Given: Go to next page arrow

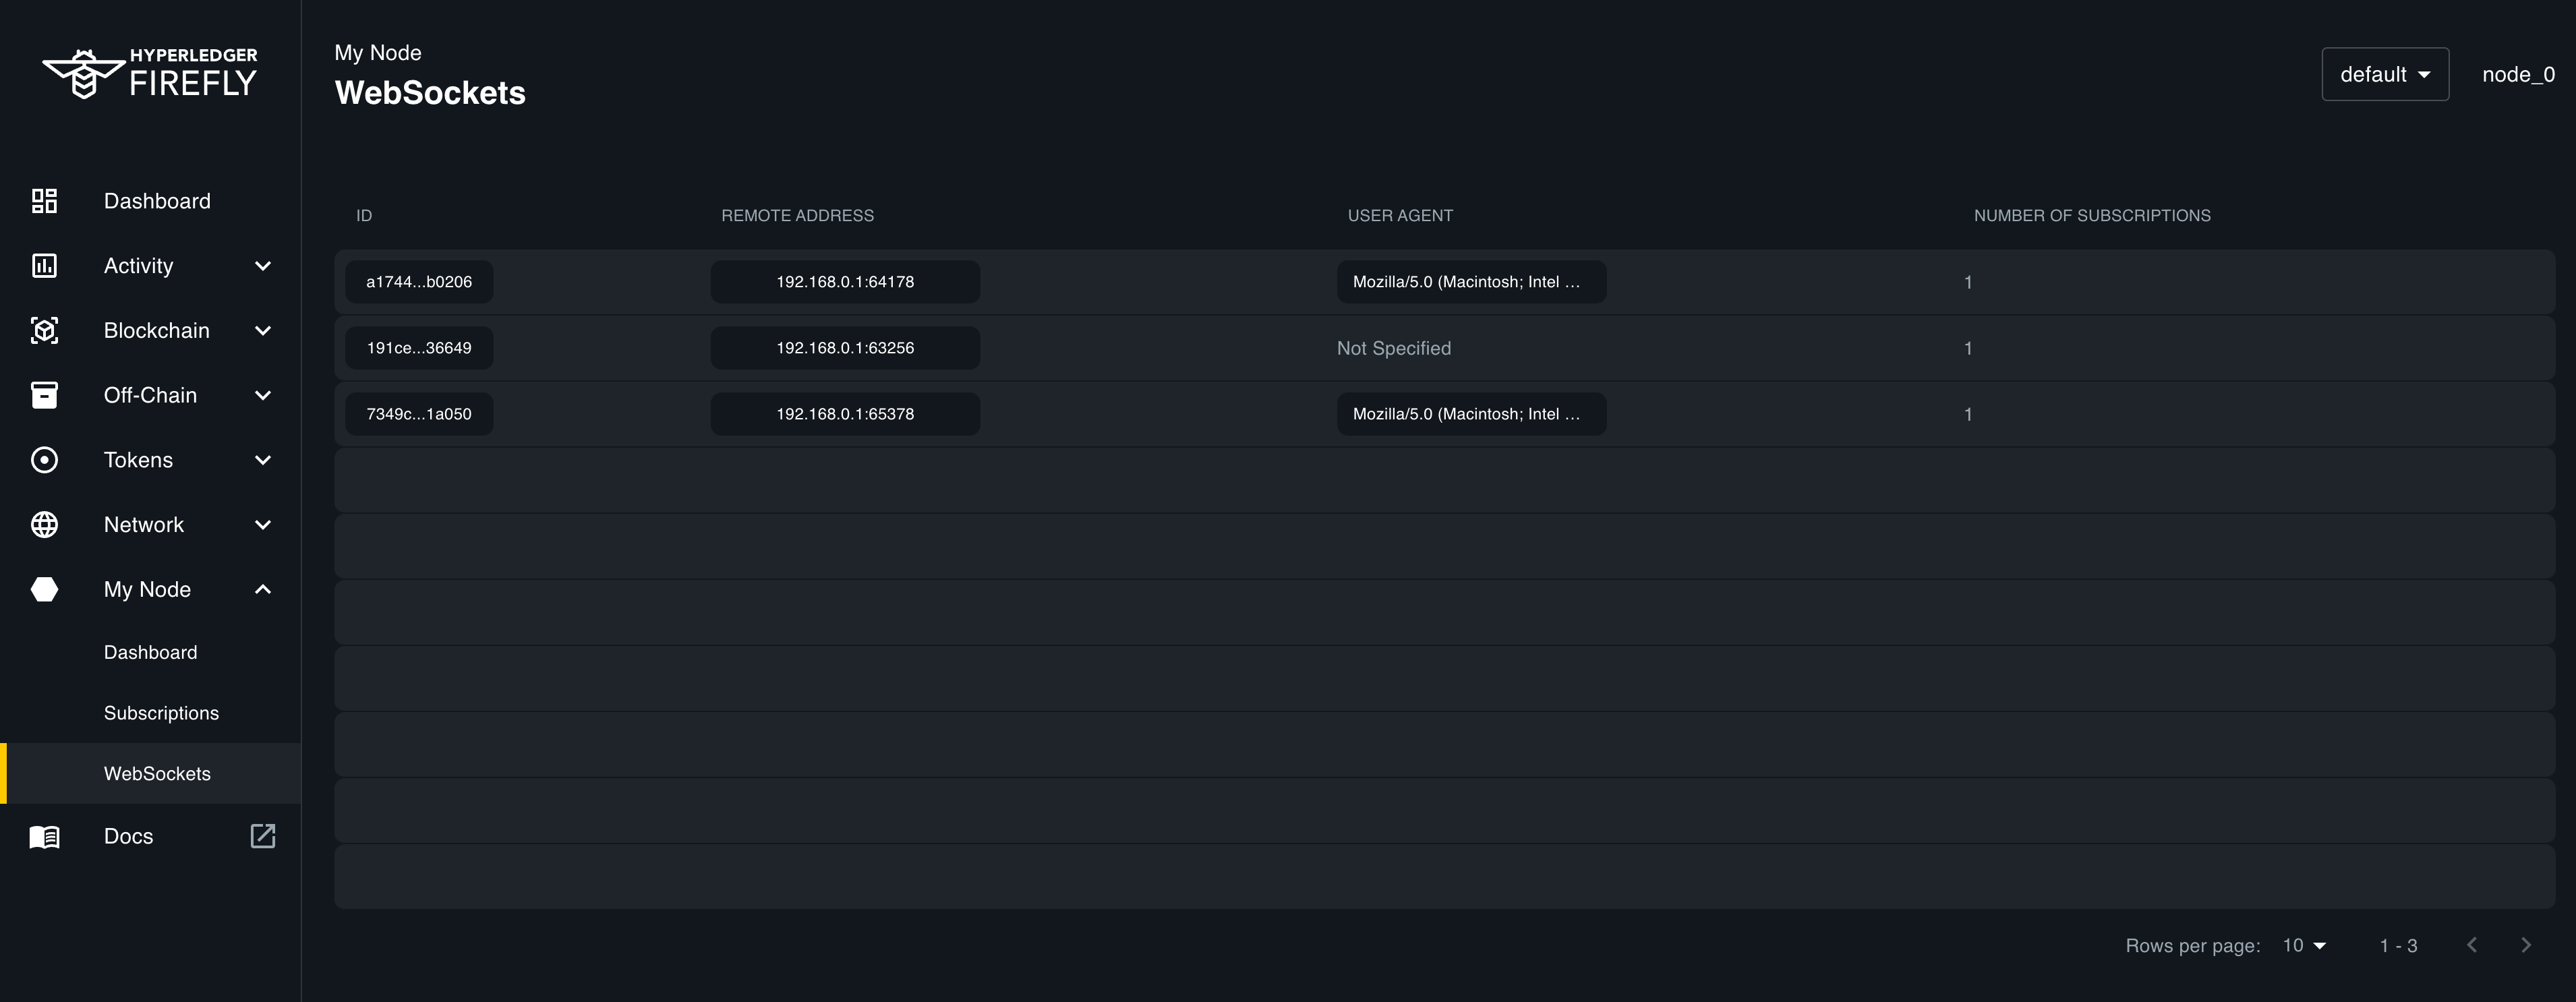Looking at the screenshot, I should pyautogui.click(x=2525, y=946).
